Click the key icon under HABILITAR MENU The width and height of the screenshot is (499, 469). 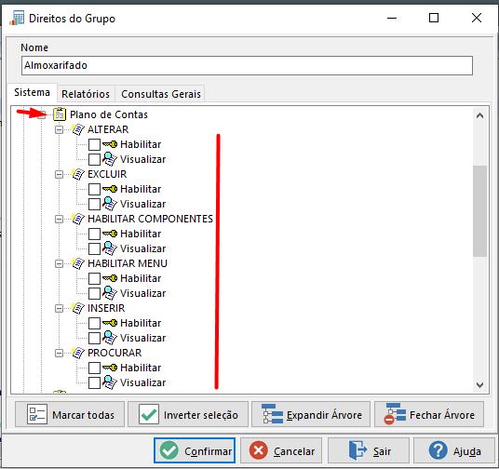coord(110,278)
